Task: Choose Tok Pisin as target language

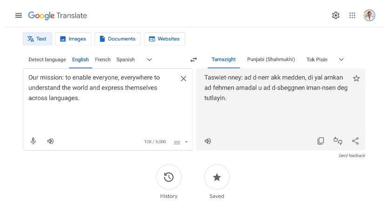Action: (x=316, y=59)
